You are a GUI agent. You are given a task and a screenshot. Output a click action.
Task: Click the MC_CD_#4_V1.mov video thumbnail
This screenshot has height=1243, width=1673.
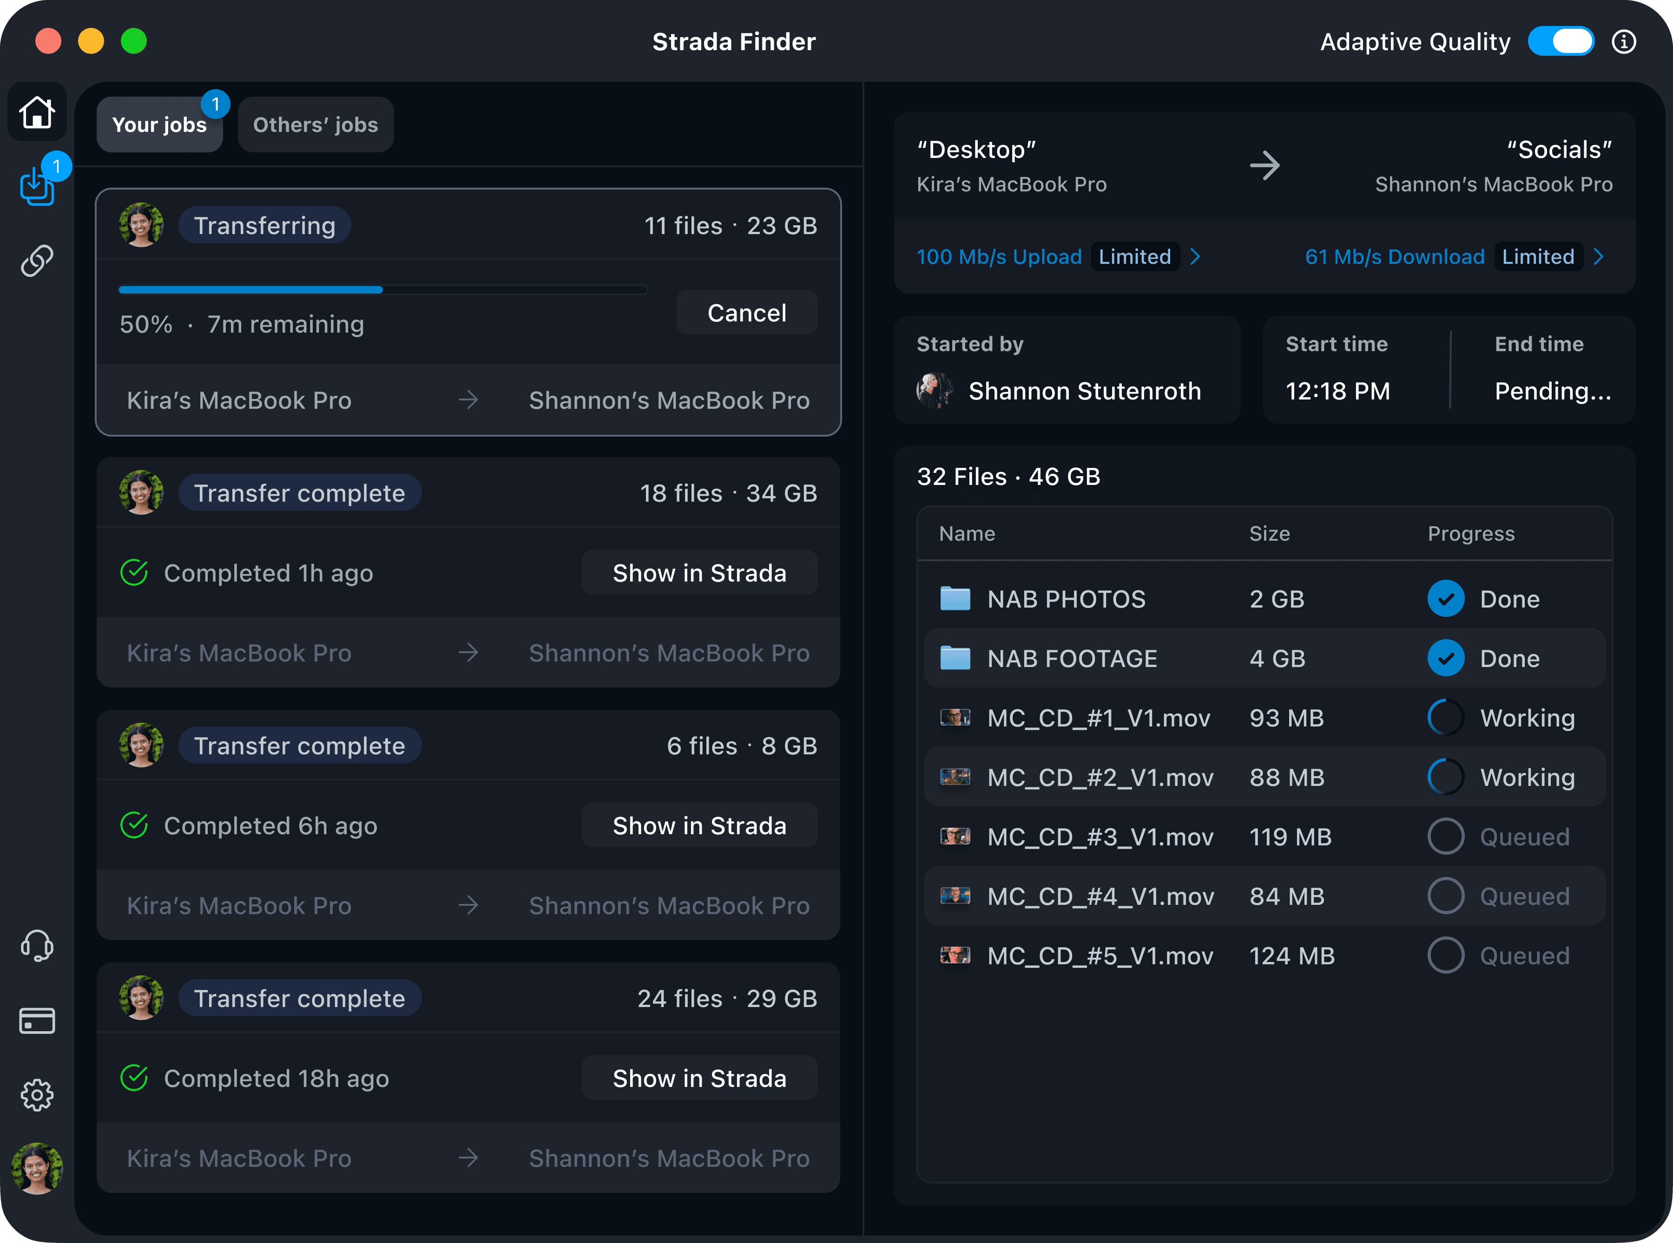pos(955,896)
